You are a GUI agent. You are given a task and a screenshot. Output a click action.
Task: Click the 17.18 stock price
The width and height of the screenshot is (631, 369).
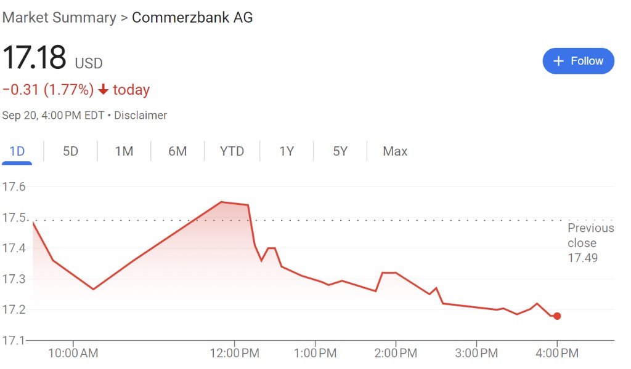point(35,57)
